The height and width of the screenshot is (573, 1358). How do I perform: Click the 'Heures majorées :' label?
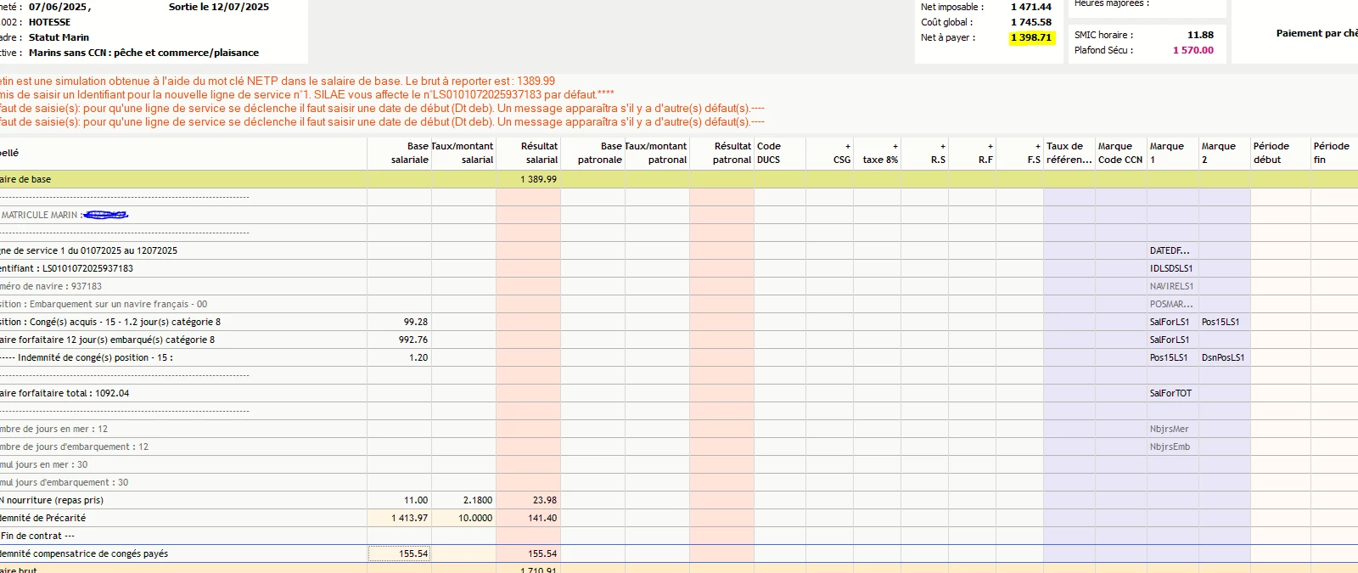click(1112, 3)
